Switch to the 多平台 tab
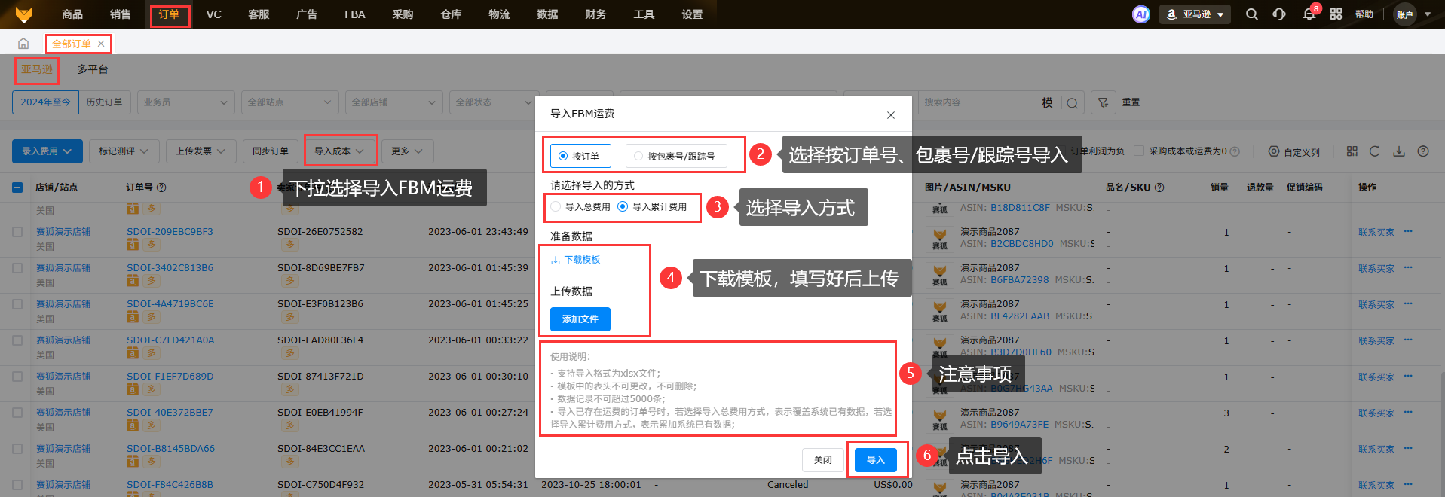This screenshot has width=1445, height=497. 93,69
